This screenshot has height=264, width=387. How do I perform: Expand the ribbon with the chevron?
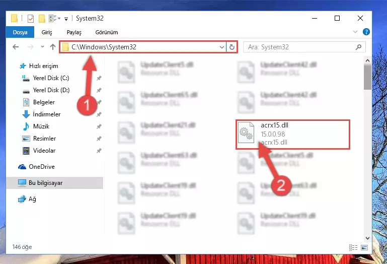click(355, 32)
